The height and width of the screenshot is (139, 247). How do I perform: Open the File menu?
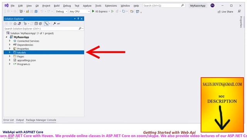12,6
